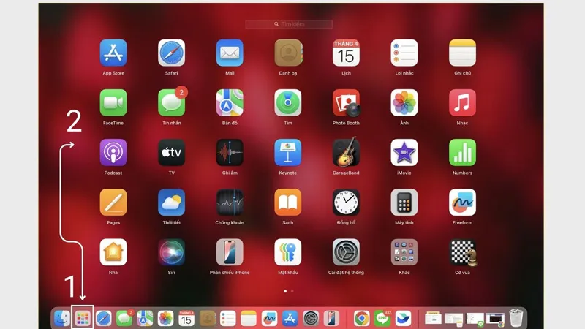Open the Nhạc music app
585x329 pixels.
click(x=462, y=102)
